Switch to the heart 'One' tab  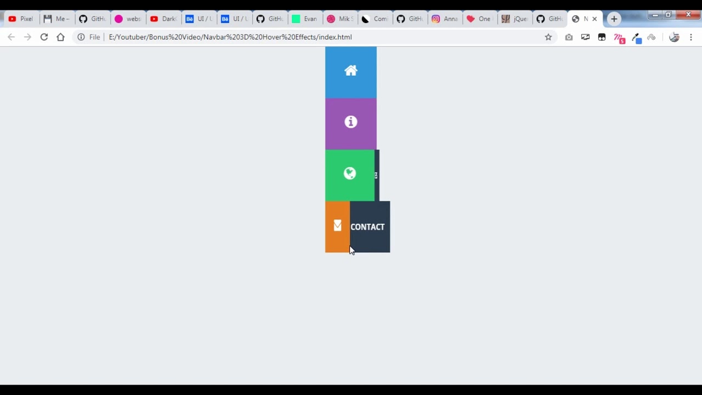[x=479, y=19]
